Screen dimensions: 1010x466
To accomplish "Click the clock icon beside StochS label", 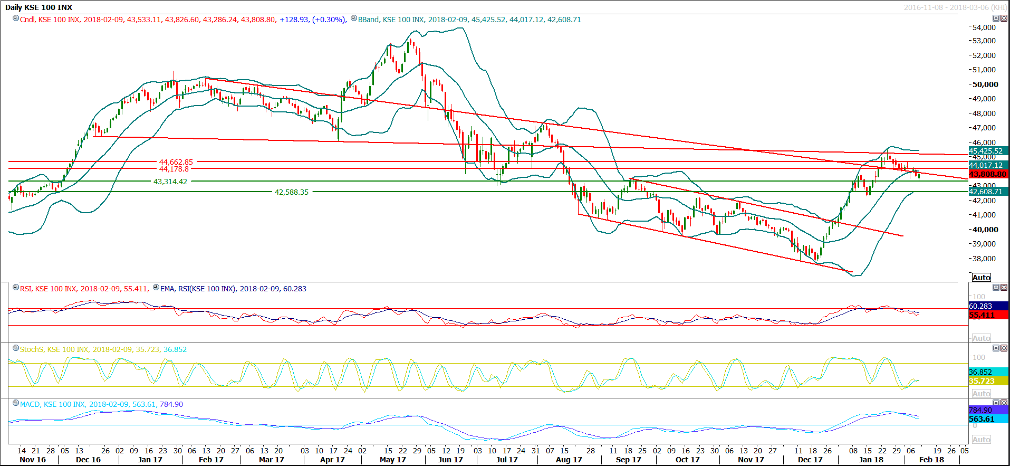I will click(16, 348).
